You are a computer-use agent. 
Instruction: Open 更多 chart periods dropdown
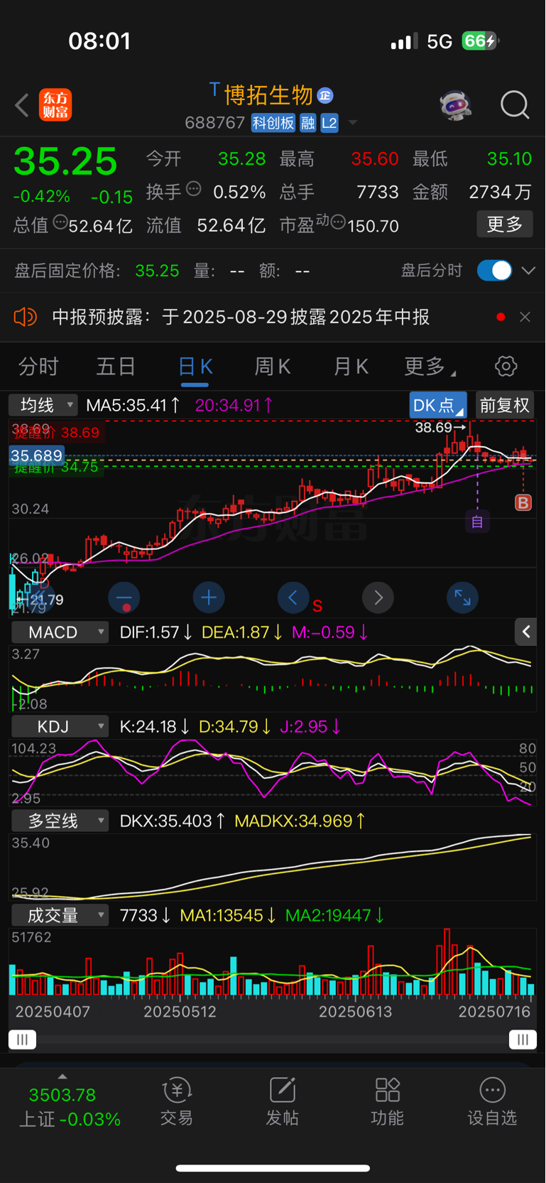click(430, 367)
